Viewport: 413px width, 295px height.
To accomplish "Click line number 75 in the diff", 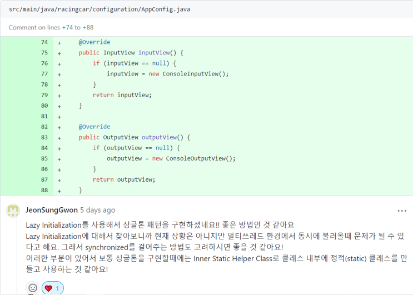I will tap(44, 53).
